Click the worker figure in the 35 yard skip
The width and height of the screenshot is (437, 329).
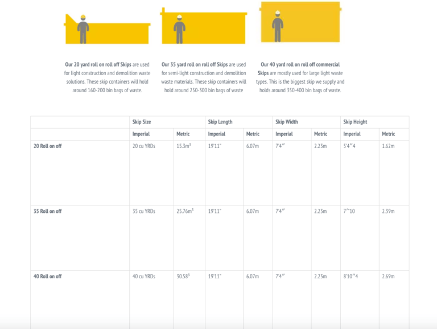point(180,28)
